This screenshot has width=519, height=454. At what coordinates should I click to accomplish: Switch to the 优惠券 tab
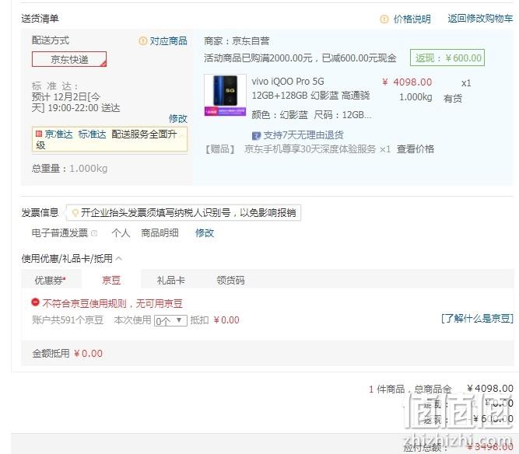coord(51,281)
